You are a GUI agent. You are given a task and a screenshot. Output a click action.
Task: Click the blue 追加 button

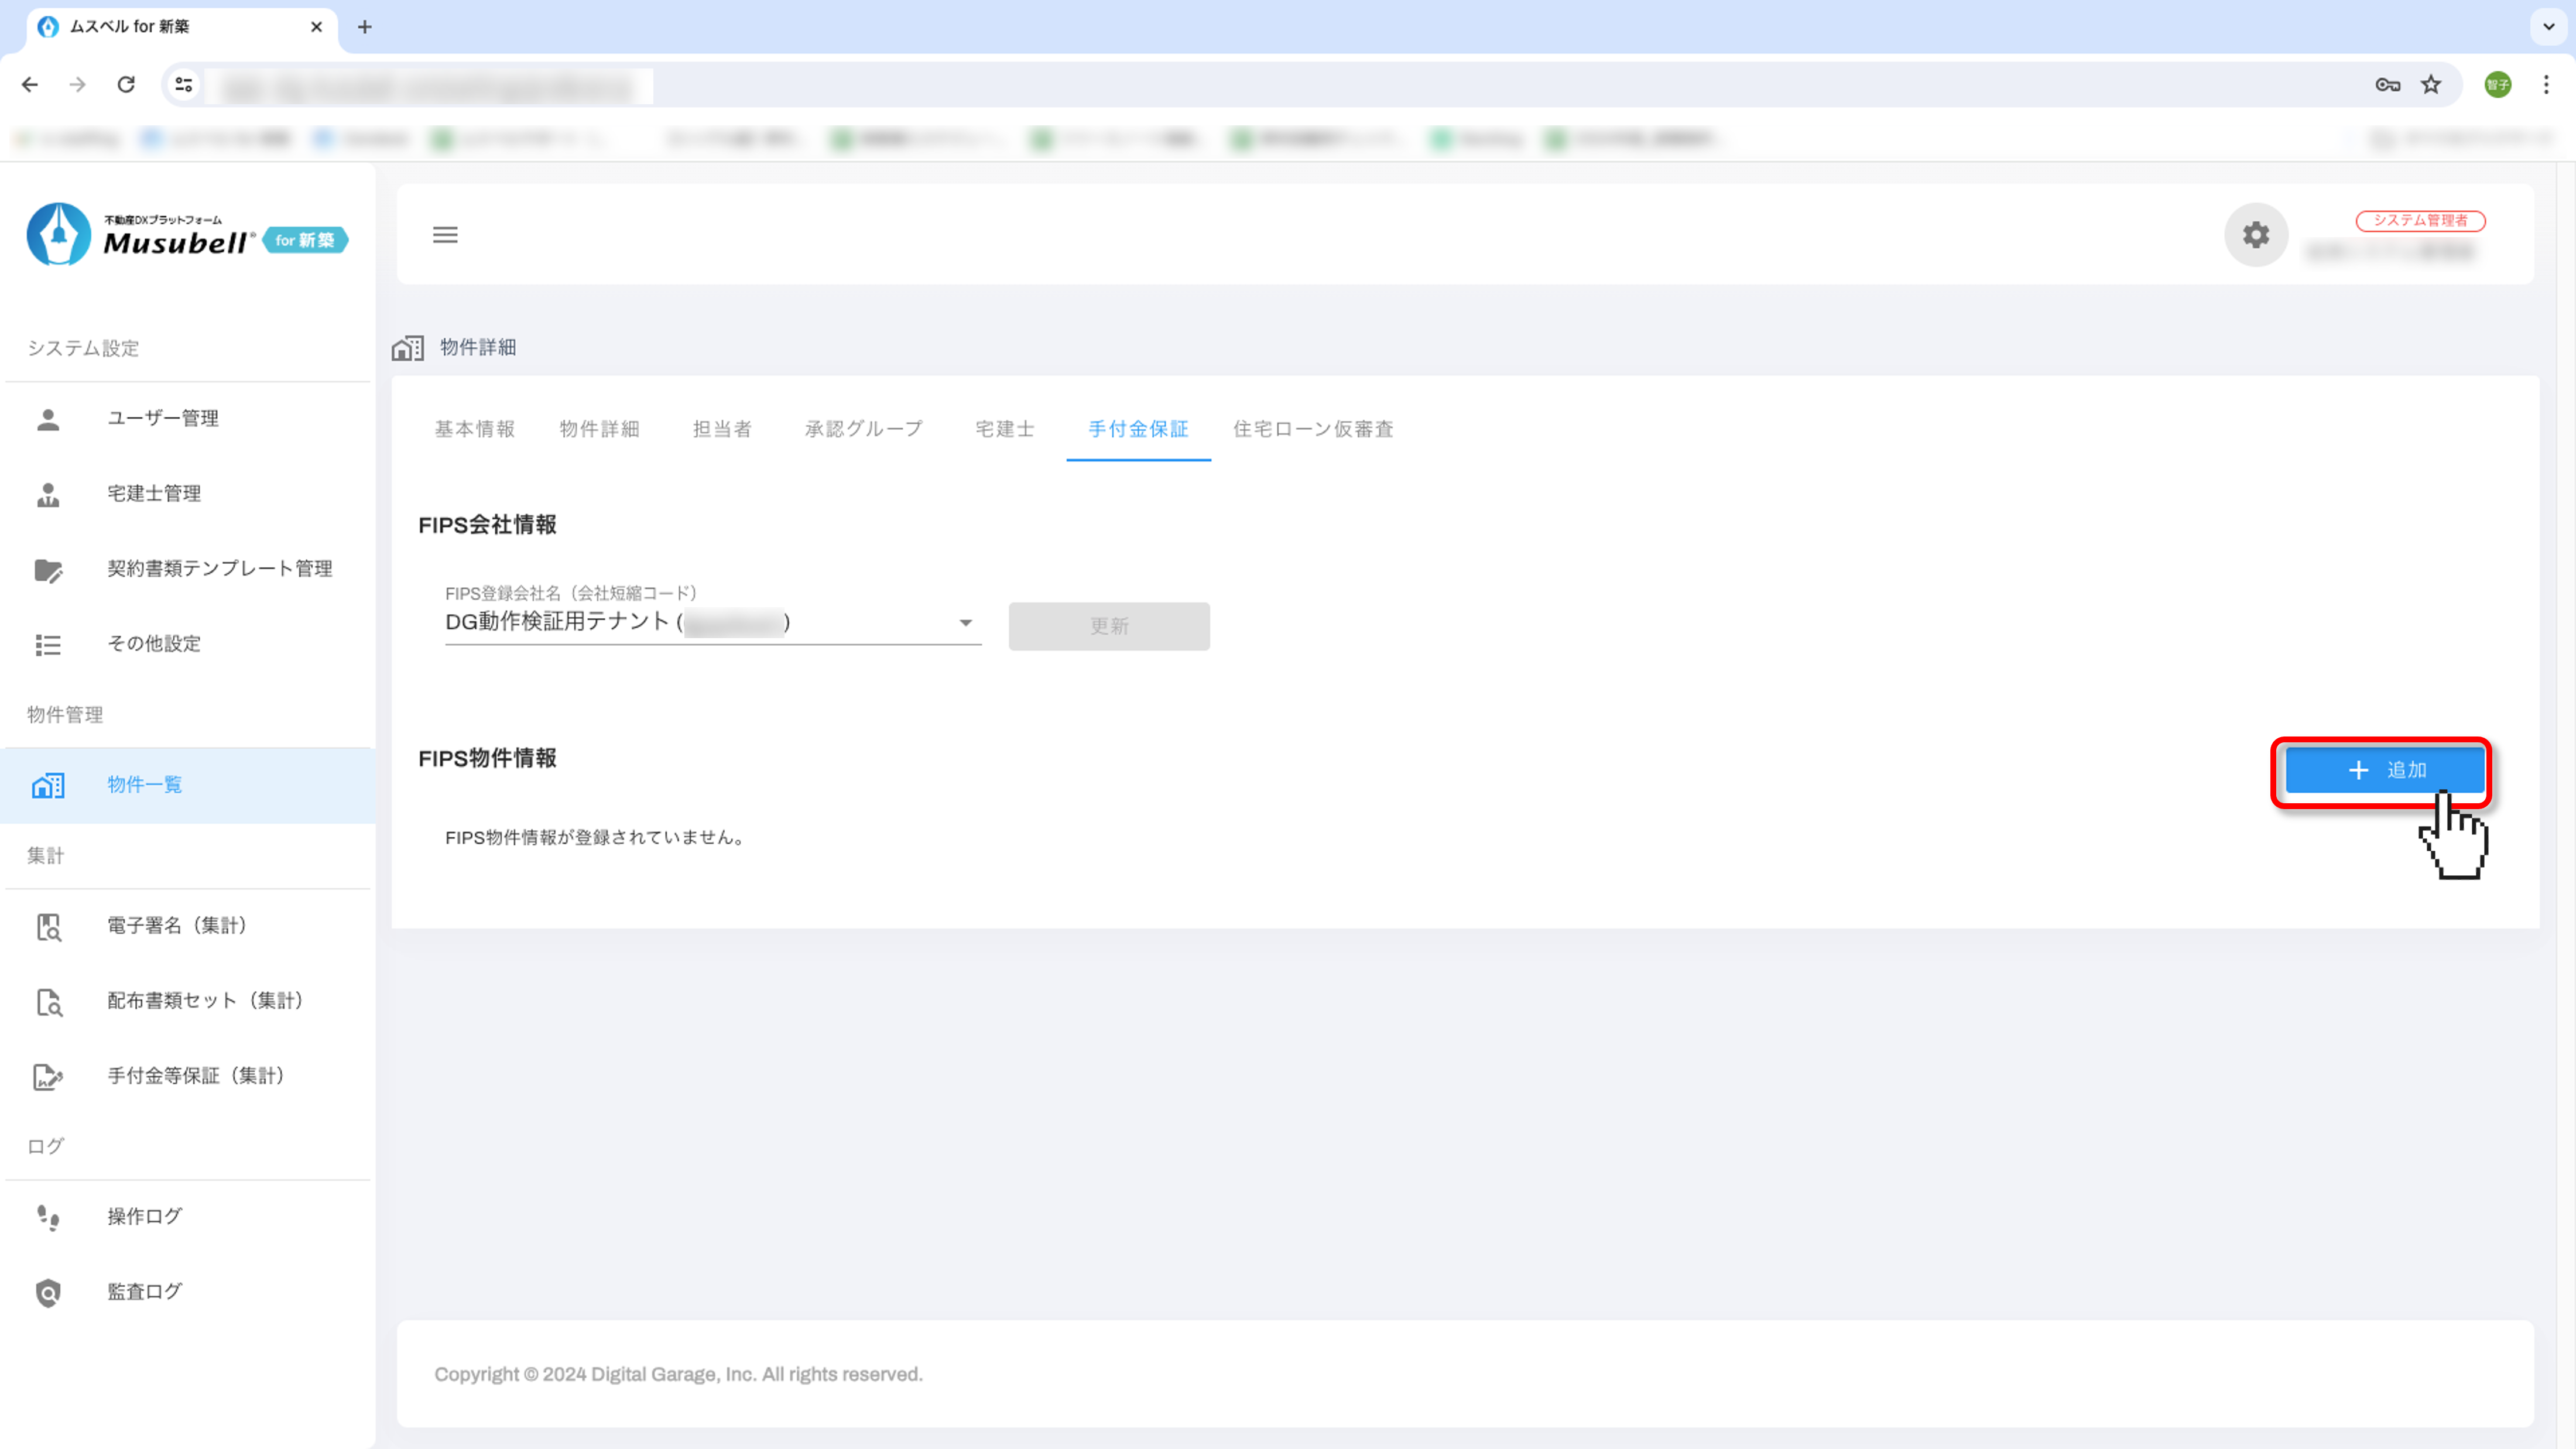[x=2385, y=770]
